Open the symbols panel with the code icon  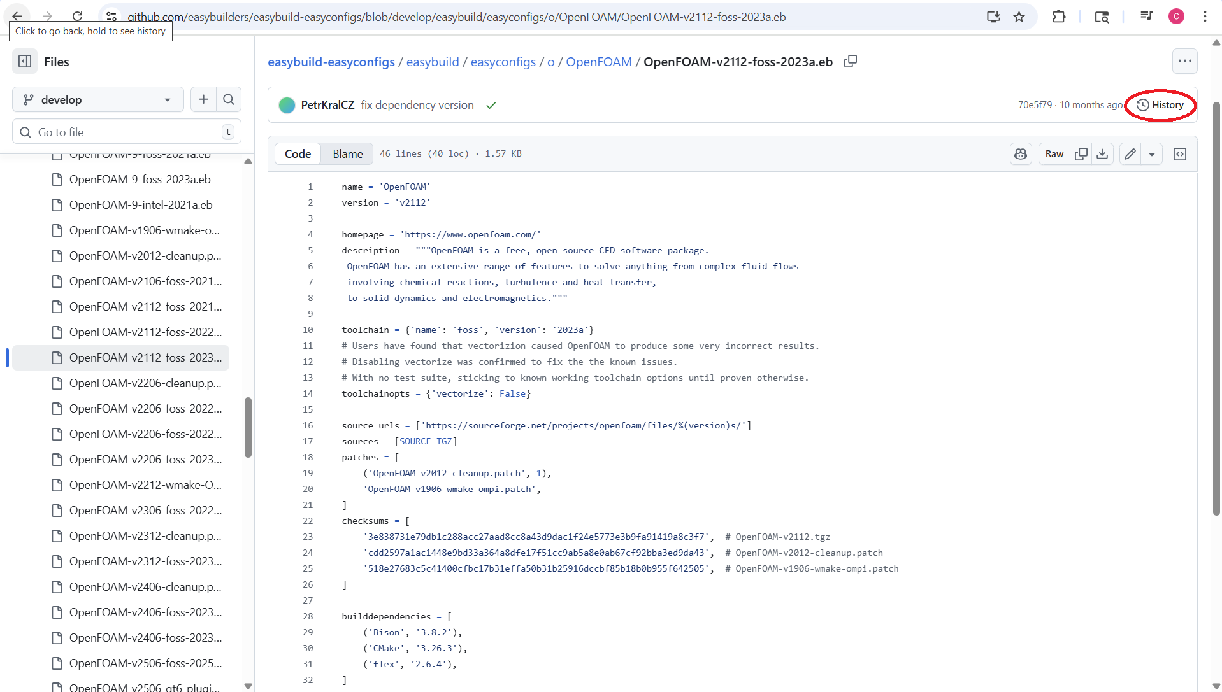(1180, 153)
